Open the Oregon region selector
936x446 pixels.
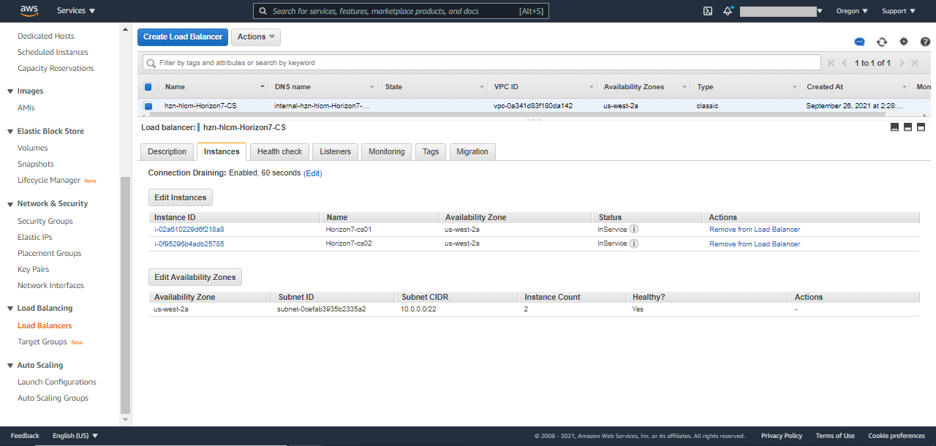tap(852, 10)
